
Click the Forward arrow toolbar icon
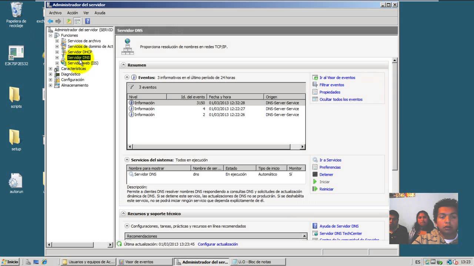[58, 21]
